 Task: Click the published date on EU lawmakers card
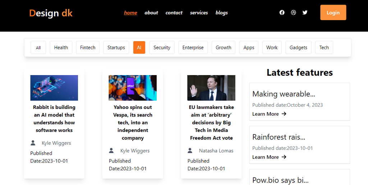[206, 165]
